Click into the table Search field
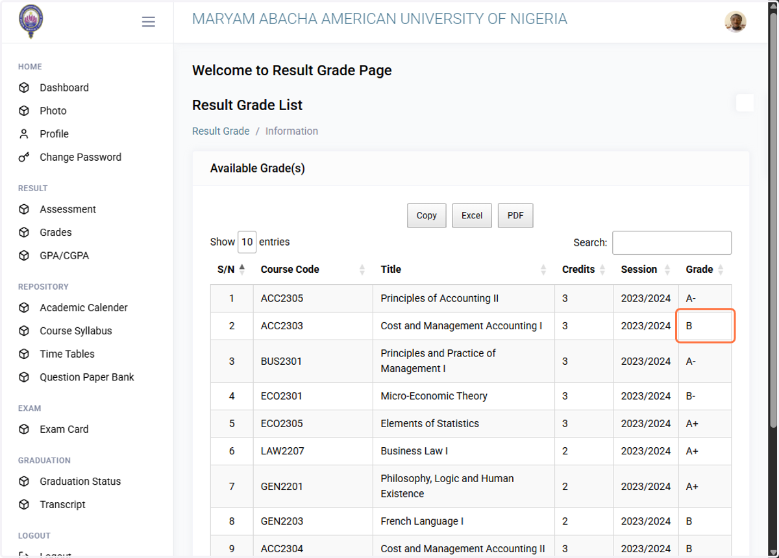 coord(672,243)
